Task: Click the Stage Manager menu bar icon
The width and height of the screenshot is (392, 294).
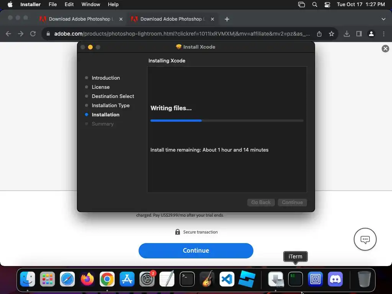Action: pyautogui.click(x=302, y=5)
